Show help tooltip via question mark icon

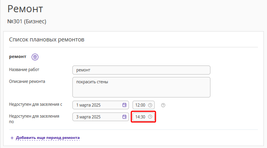163,105
